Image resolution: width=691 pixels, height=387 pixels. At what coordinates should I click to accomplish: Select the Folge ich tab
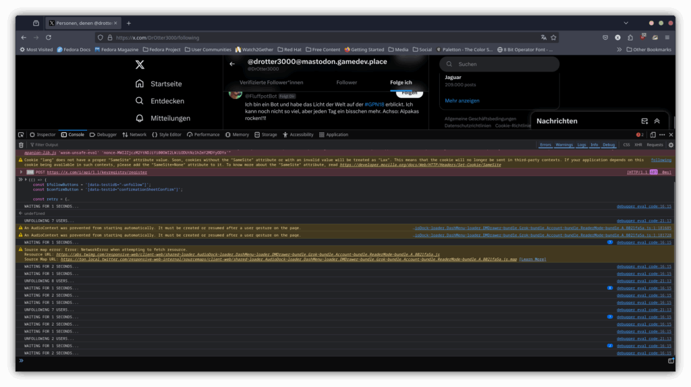coord(401,82)
